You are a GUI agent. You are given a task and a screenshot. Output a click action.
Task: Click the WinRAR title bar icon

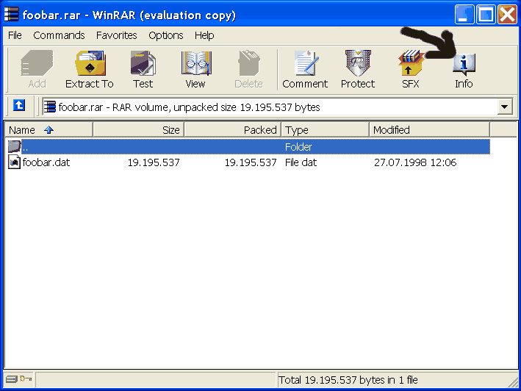(11, 14)
